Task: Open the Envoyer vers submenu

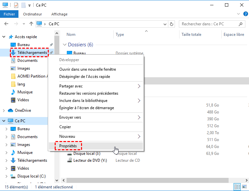Action: coord(96,117)
